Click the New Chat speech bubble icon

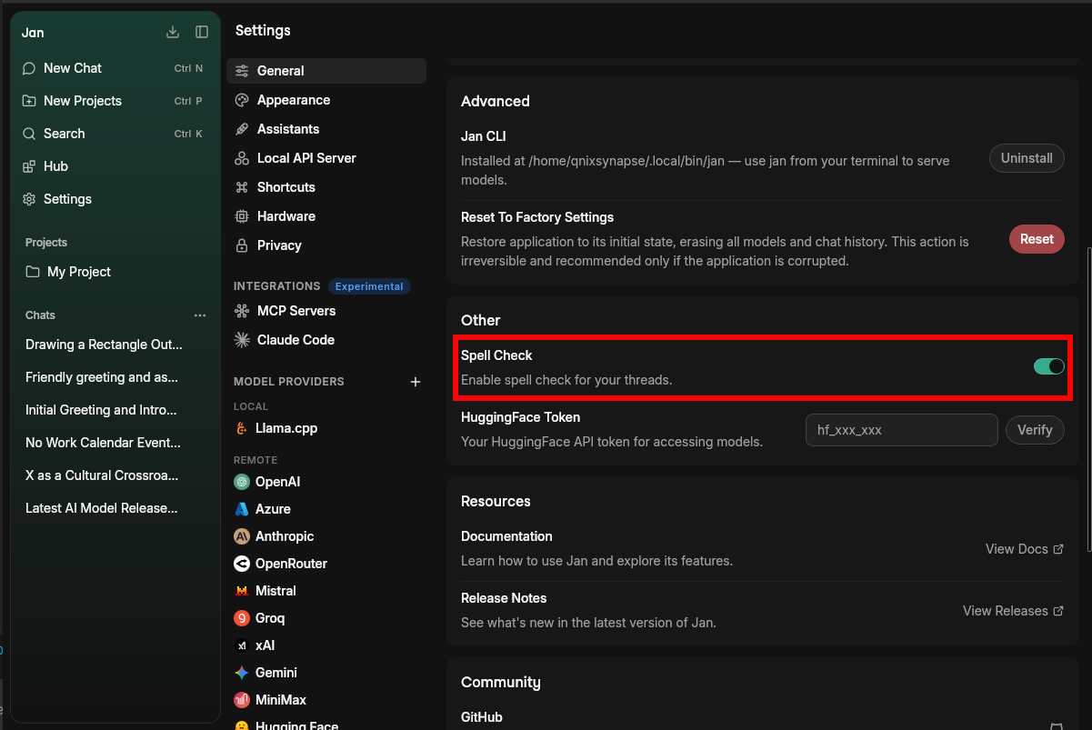click(x=29, y=68)
